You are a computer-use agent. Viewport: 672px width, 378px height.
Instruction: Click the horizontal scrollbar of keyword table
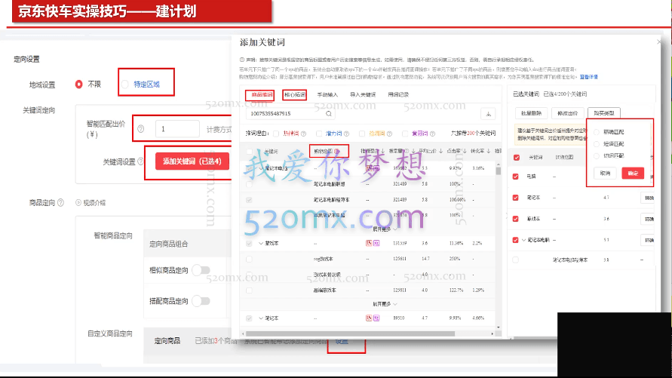tap(350, 333)
